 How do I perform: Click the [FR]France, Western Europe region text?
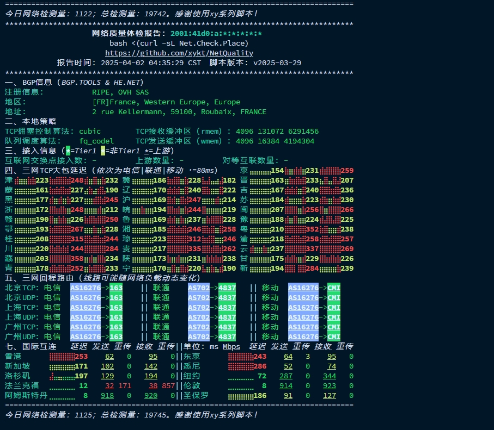pyautogui.click(x=147, y=102)
